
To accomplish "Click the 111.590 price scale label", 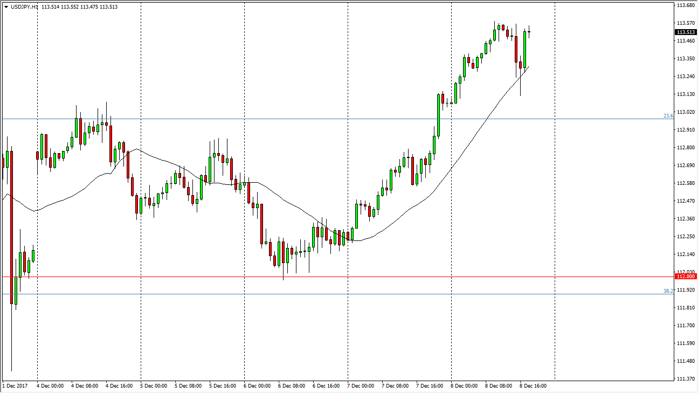I will point(686,343).
